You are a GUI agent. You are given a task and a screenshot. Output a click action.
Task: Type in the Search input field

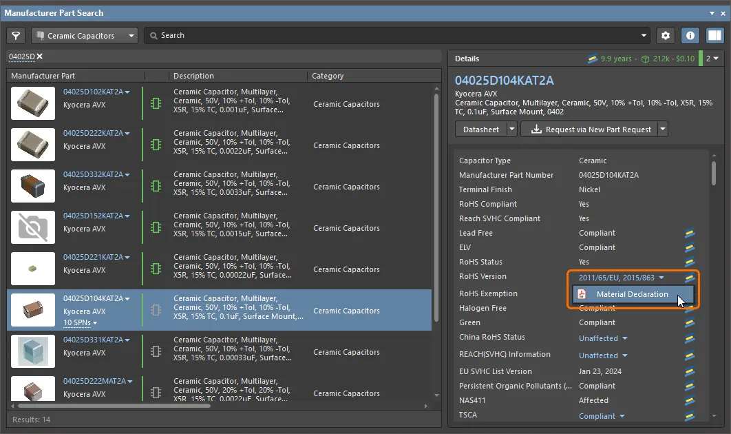pyautogui.click(x=399, y=36)
